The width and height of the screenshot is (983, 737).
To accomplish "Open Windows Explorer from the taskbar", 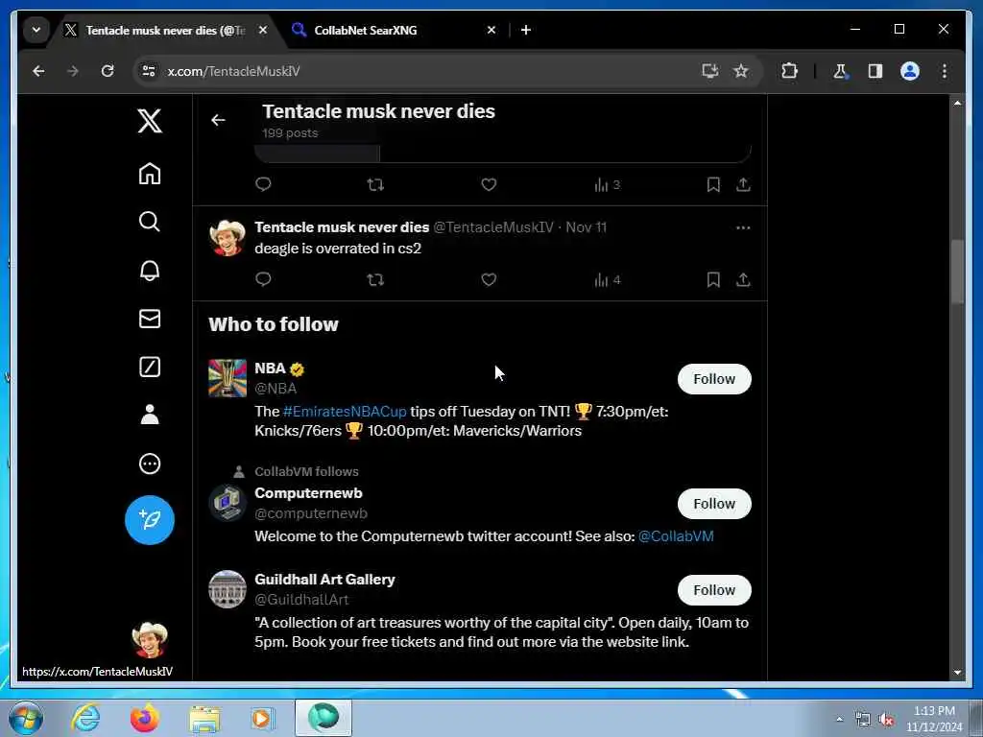I will click(x=205, y=720).
